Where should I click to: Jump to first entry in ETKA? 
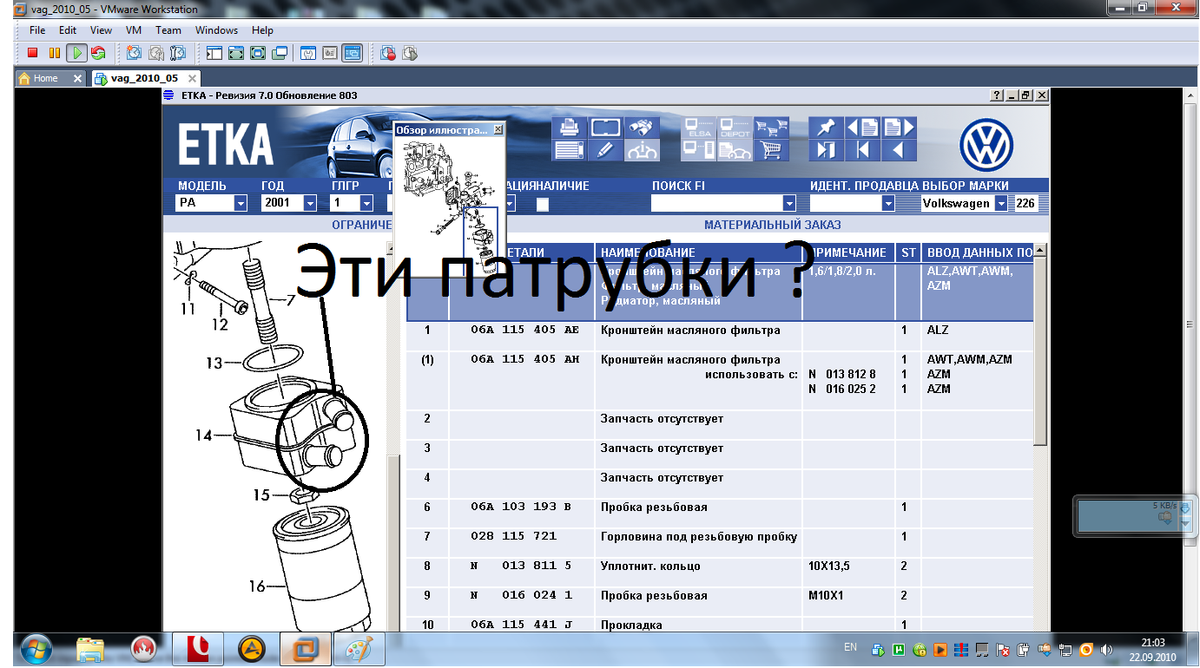click(862, 150)
